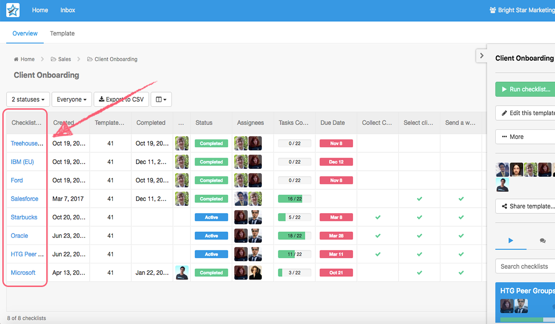
Task: Open the Inbox nav item
Action: tap(68, 10)
